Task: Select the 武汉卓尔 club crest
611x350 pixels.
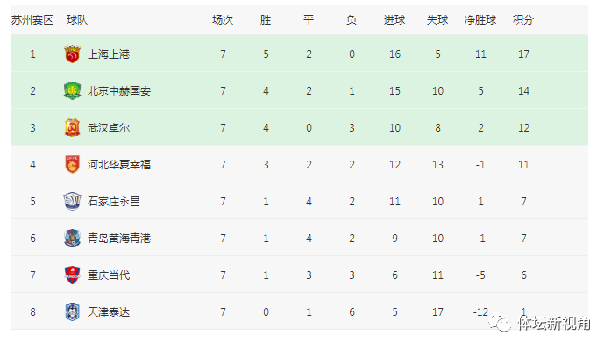Action: pos(72,128)
